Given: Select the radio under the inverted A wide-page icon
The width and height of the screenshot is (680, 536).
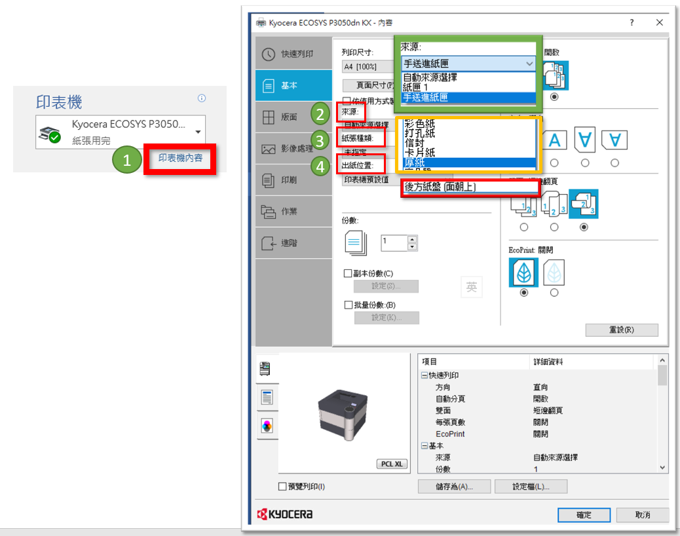Looking at the screenshot, I should tap(614, 163).
